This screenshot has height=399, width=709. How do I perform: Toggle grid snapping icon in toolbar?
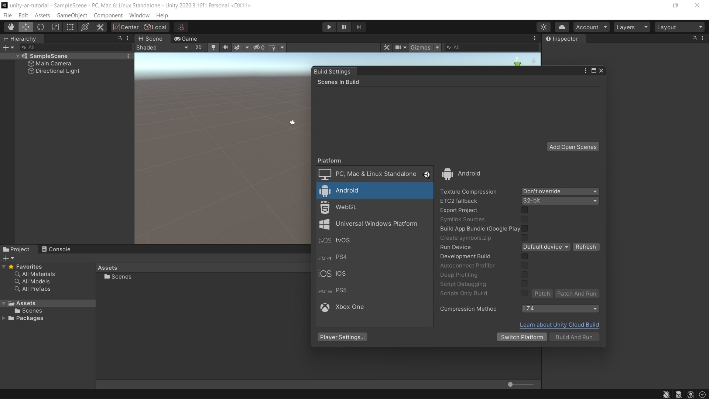181,27
